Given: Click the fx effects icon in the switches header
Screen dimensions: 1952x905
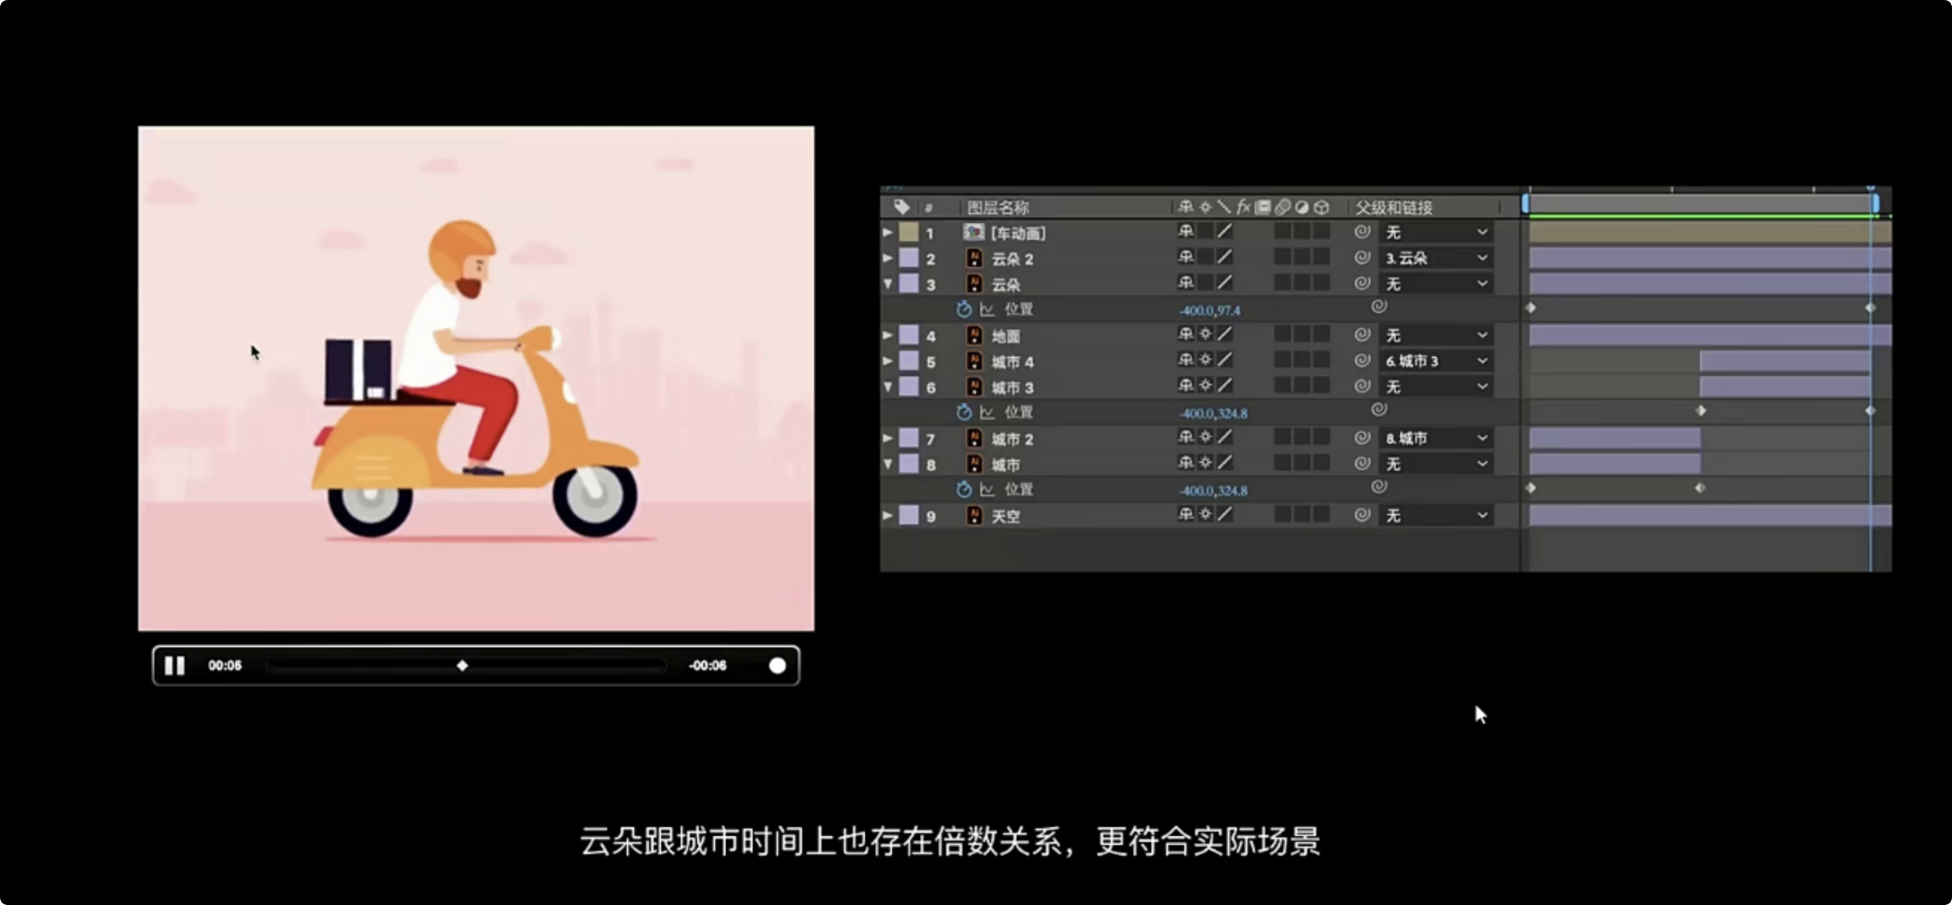Looking at the screenshot, I should pos(1243,207).
